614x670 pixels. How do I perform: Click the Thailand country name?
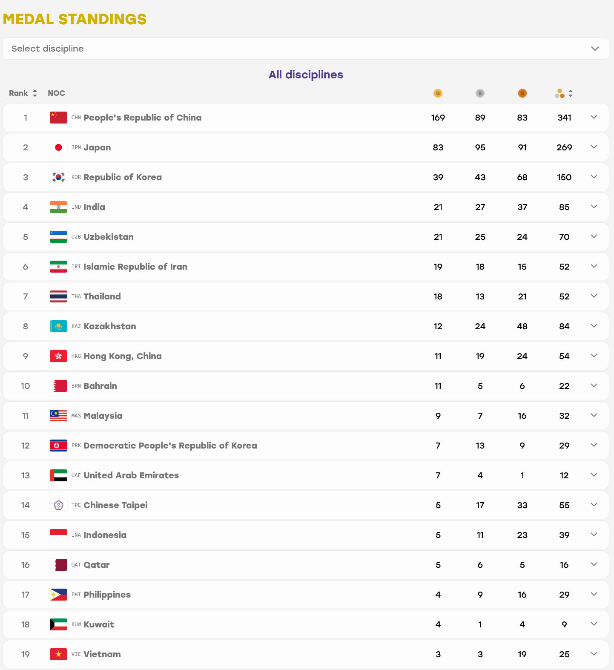(x=102, y=296)
